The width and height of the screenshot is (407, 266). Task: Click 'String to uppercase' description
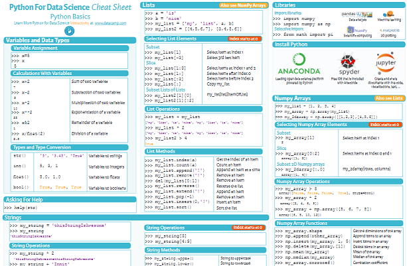click(x=236, y=258)
